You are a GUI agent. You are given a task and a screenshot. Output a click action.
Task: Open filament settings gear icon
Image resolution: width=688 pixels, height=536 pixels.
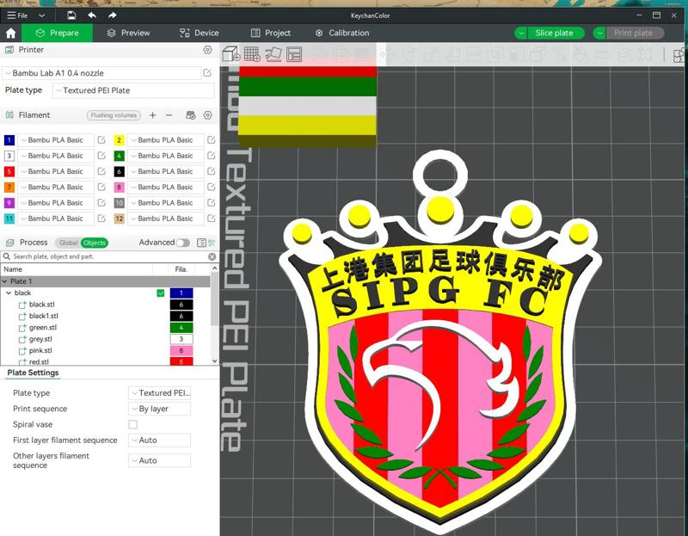207,115
